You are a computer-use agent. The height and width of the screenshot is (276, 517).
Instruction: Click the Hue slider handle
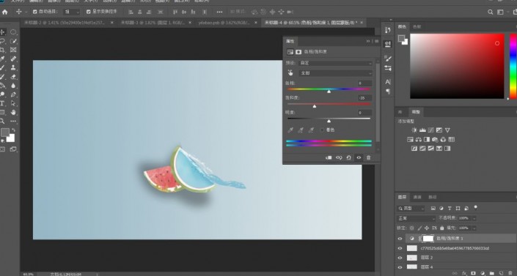329,92
